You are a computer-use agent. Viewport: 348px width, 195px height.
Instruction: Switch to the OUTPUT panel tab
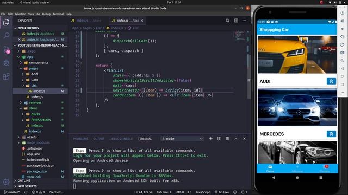(x=98, y=139)
